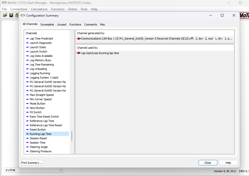The width and height of the screenshot is (249, 176).
Task: Select M1 General 0x640 Version No channel
Action: click(48, 82)
